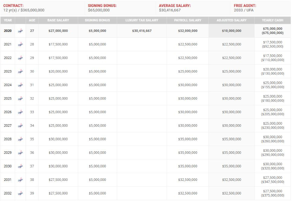
Task: Click the age 36 cell
Action: [32, 152]
